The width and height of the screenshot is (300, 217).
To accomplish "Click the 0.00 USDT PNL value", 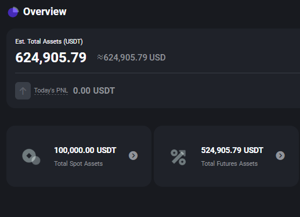I will coord(94,91).
